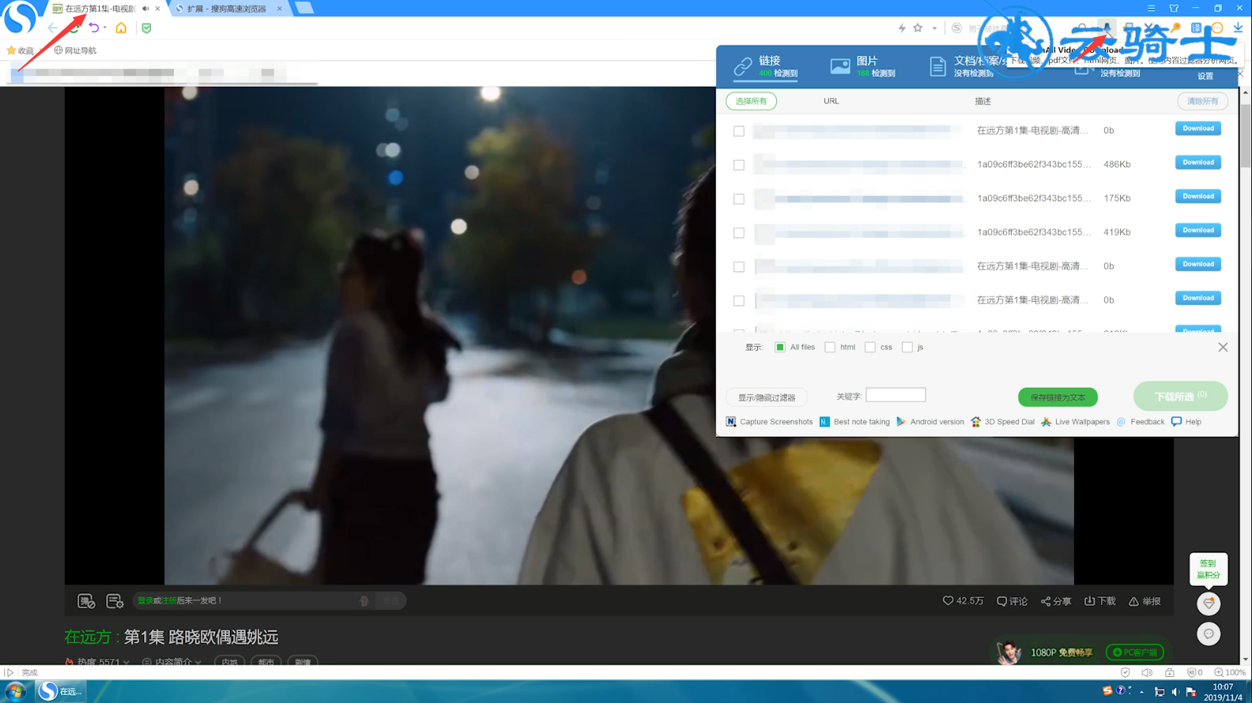
Task: Open a new browser tab
Action: pyautogui.click(x=304, y=9)
